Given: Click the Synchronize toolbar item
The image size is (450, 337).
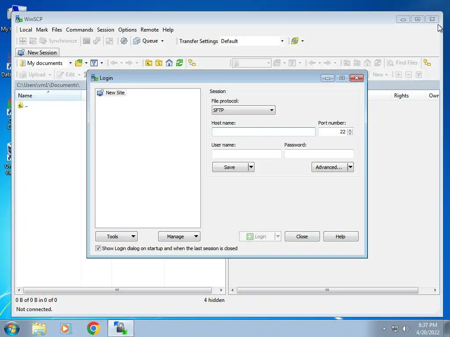Looking at the screenshot, I should click(58, 41).
